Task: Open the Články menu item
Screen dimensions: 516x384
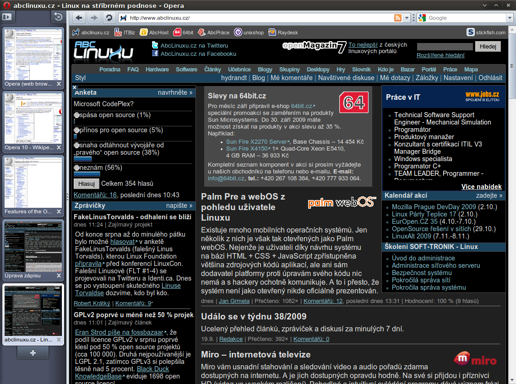Action: pos(212,70)
